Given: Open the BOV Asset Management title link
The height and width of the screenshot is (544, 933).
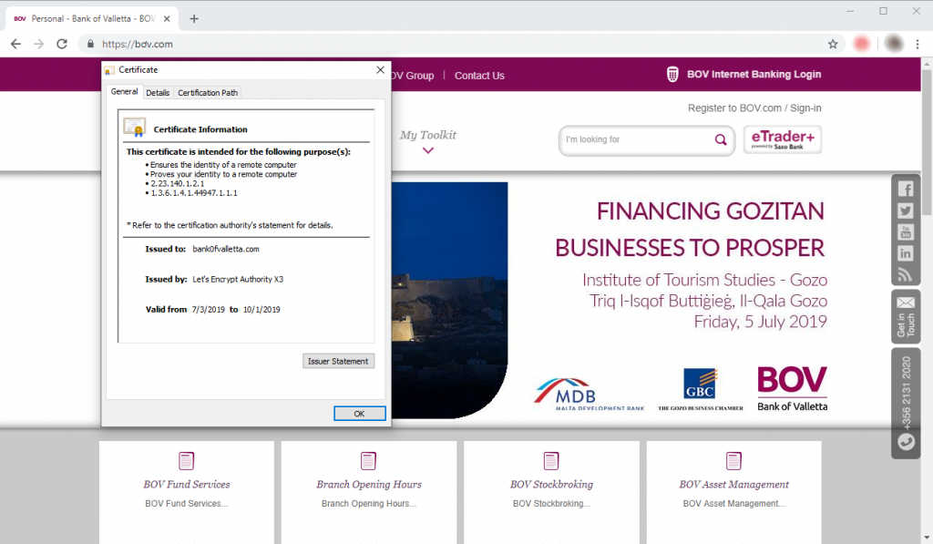Looking at the screenshot, I should 733,485.
